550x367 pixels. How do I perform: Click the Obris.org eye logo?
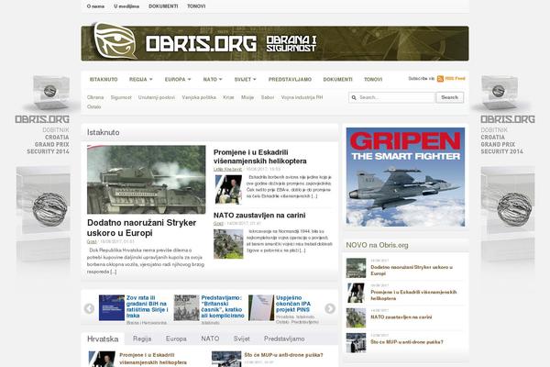[115, 41]
